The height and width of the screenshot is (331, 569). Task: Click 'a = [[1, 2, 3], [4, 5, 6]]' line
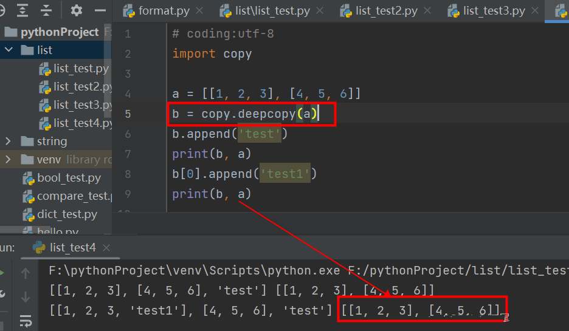pyautogui.click(x=266, y=94)
